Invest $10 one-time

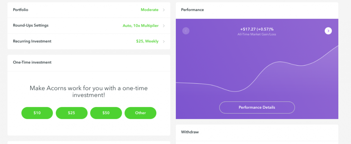(x=37, y=113)
